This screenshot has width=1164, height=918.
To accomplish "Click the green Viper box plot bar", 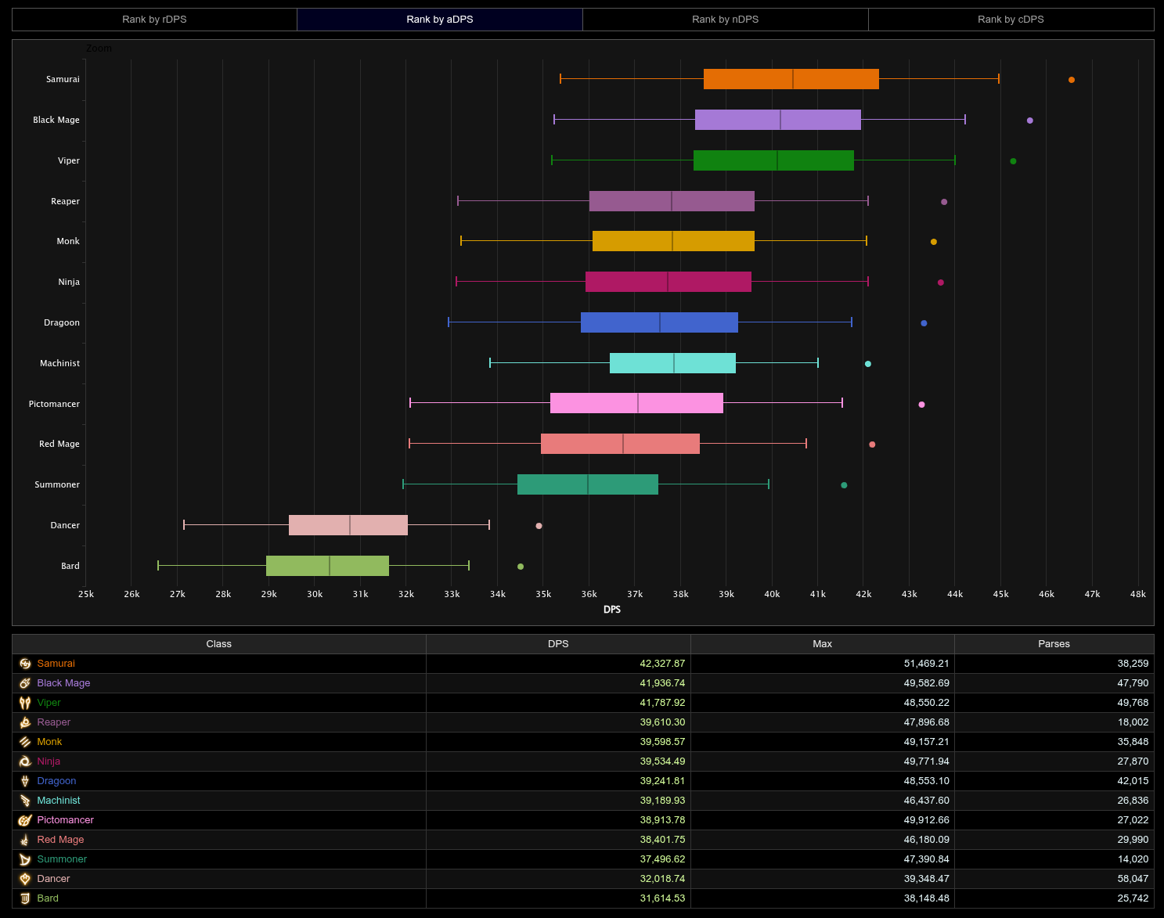I will [x=773, y=160].
